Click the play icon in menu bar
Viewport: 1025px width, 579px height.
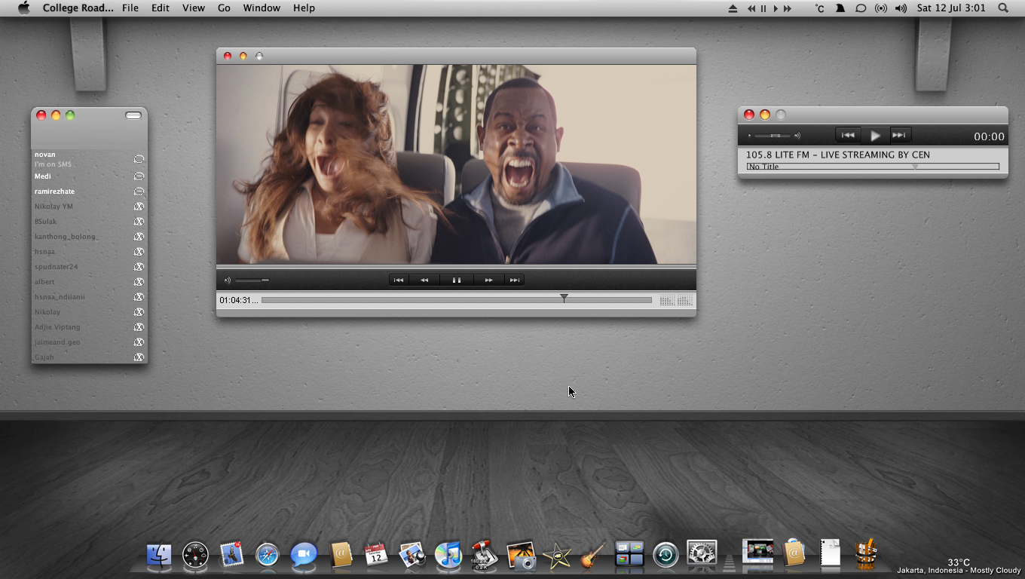[x=776, y=8]
